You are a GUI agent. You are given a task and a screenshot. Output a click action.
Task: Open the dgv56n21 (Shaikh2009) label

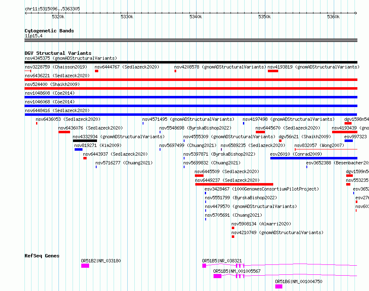(x=305, y=137)
